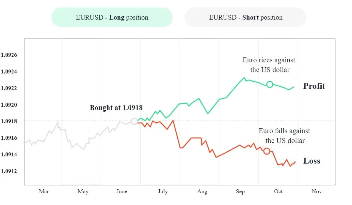This screenshot has height=205, width=352.
Task: Click the 1.0922 price label on the axis
Action: click(9, 88)
